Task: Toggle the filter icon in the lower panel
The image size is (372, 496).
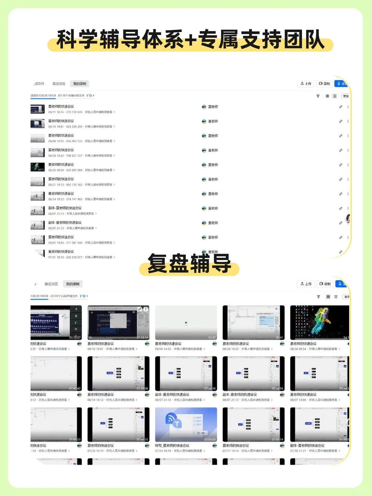Action: pyautogui.click(x=318, y=297)
